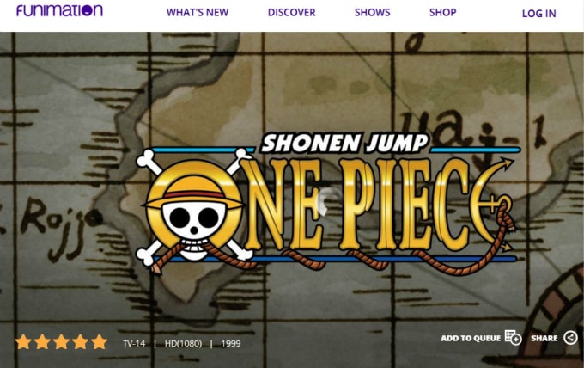Rate the show one star

pyautogui.click(x=23, y=342)
